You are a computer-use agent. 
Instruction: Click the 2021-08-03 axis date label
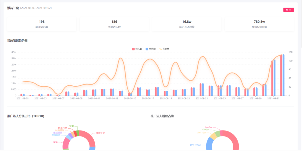[x=23, y=98]
